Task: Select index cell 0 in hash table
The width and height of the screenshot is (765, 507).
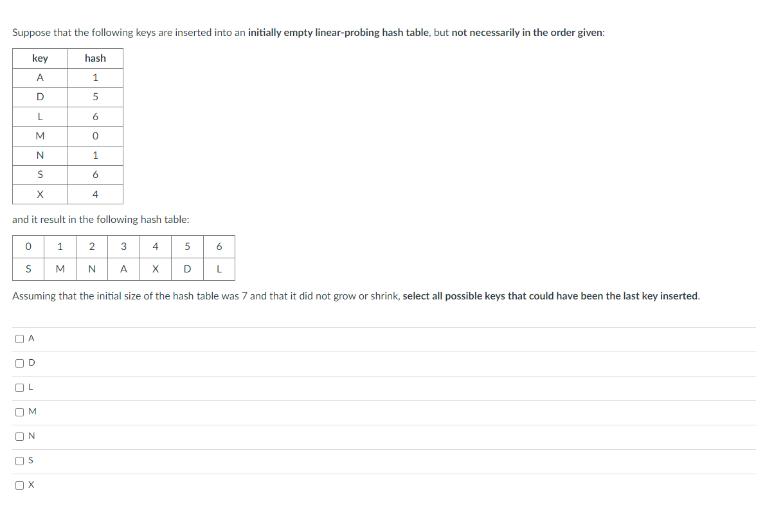Action: tap(28, 246)
